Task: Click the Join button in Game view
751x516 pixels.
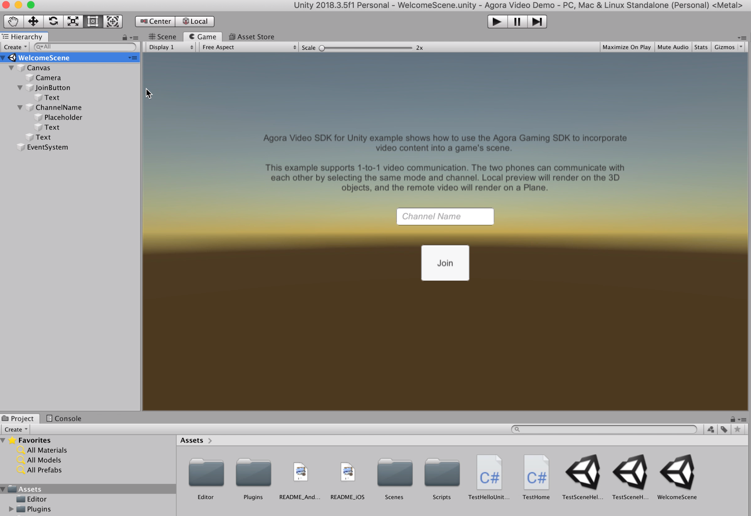Action: coord(445,263)
